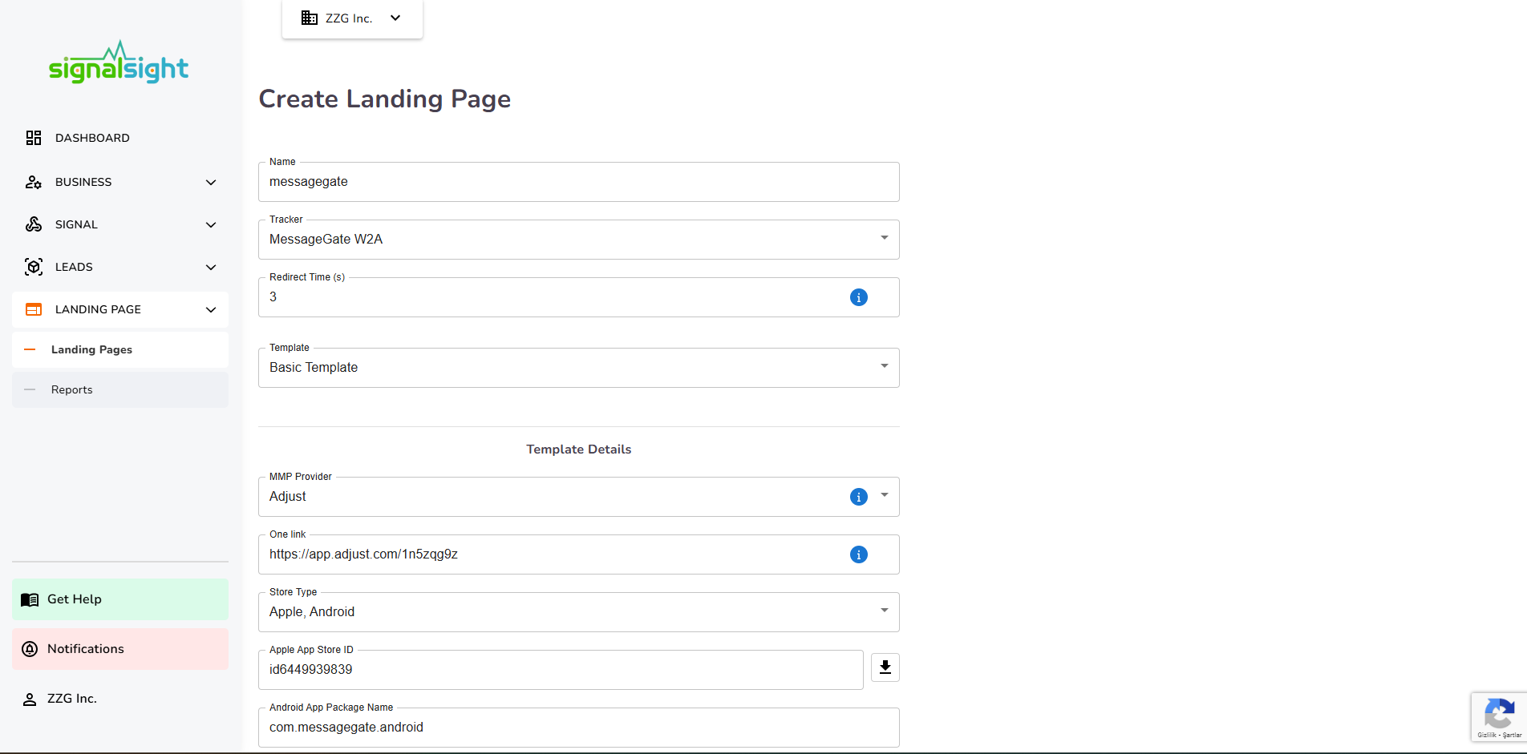This screenshot has height=754, width=1527.
Task: Click the Create Landing Page heading
Action: click(385, 99)
